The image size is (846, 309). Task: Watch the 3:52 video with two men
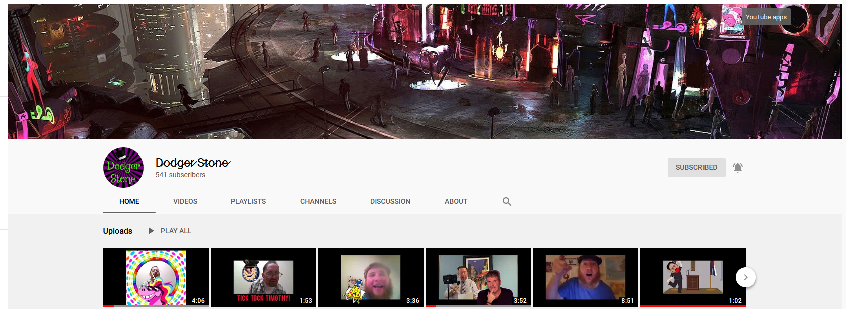coord(478,277)
